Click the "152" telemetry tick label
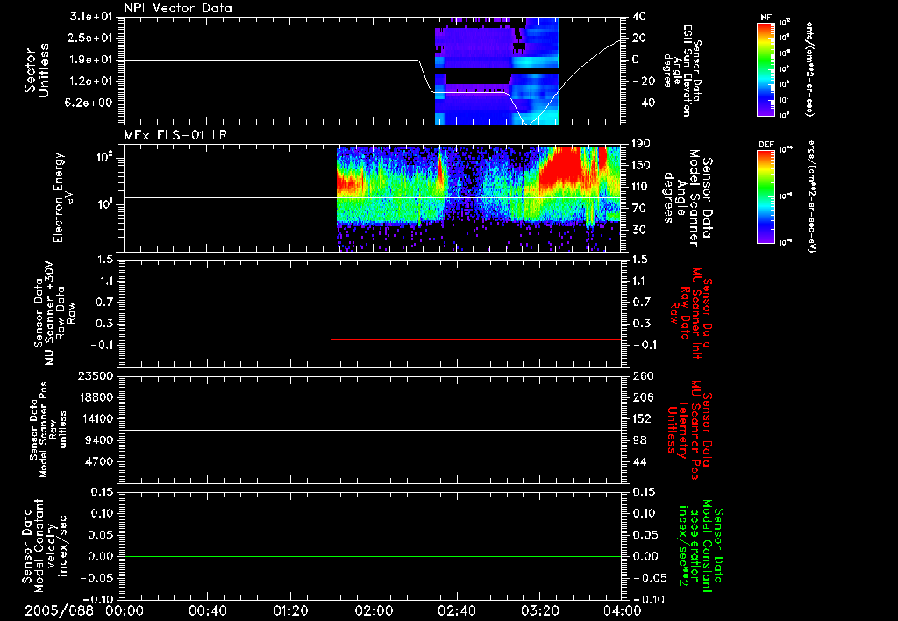Viewport: 898px width, 621px height. click(643, 418)
